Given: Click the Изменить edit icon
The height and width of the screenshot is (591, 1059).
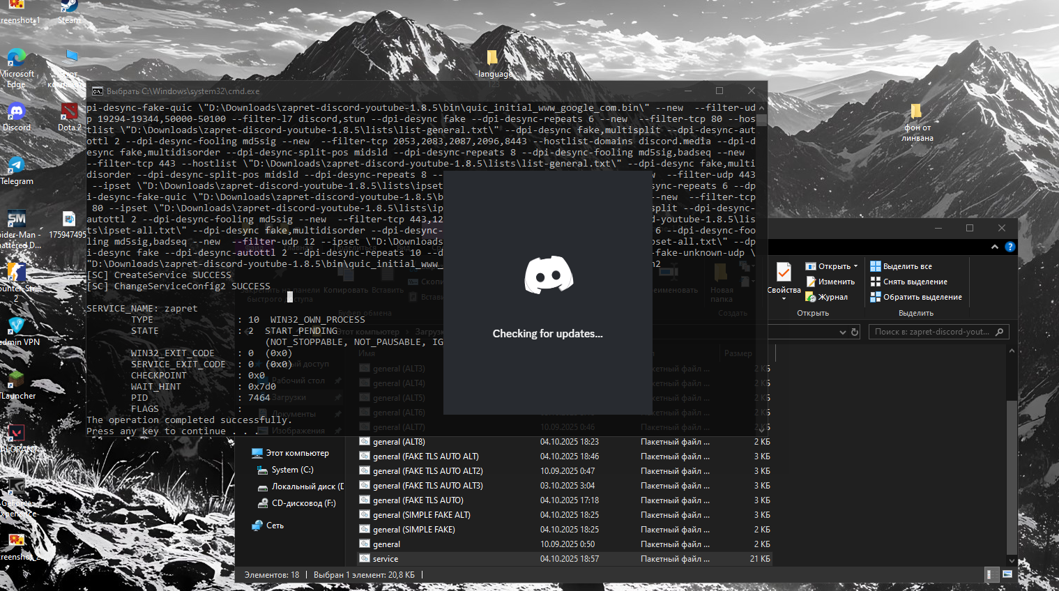Looking at the screenshot, I should click(812, 281).
